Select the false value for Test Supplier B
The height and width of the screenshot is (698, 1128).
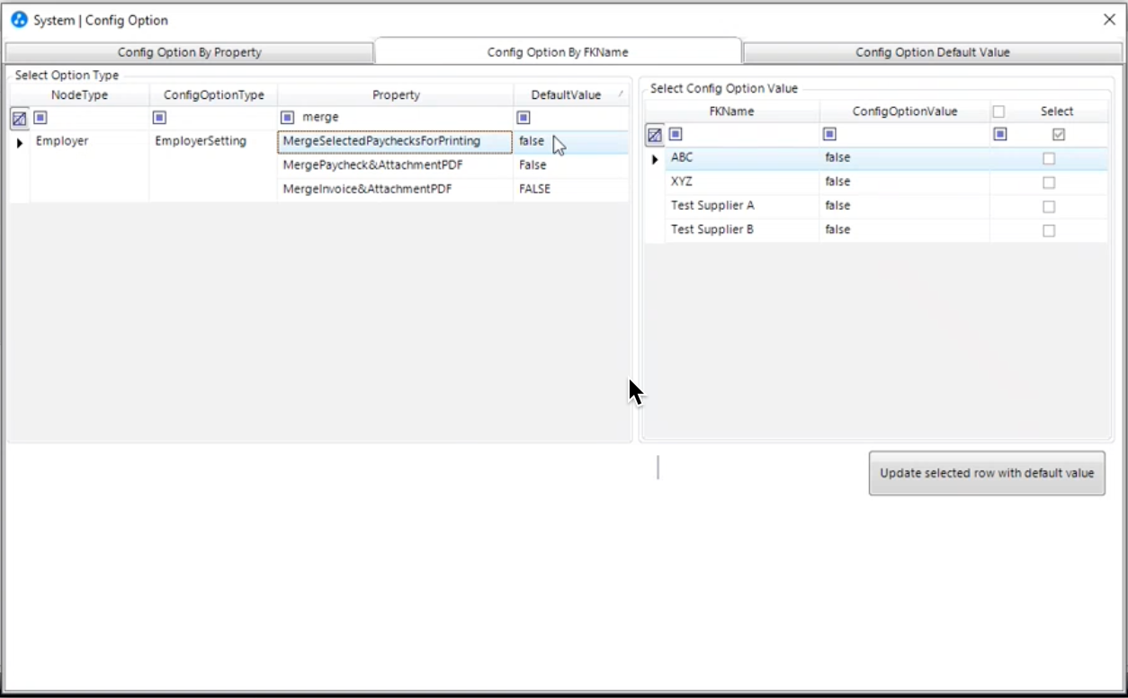coord(904,230)
